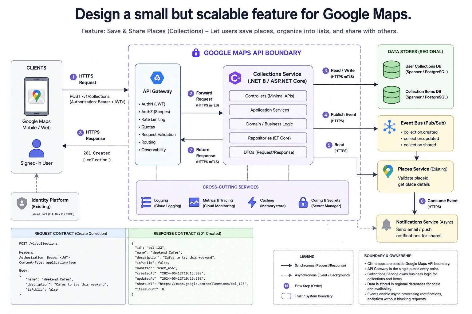The image size is (472, 314).
Task: Click the "Caching (Memorystore)" label
Action: 273,203
